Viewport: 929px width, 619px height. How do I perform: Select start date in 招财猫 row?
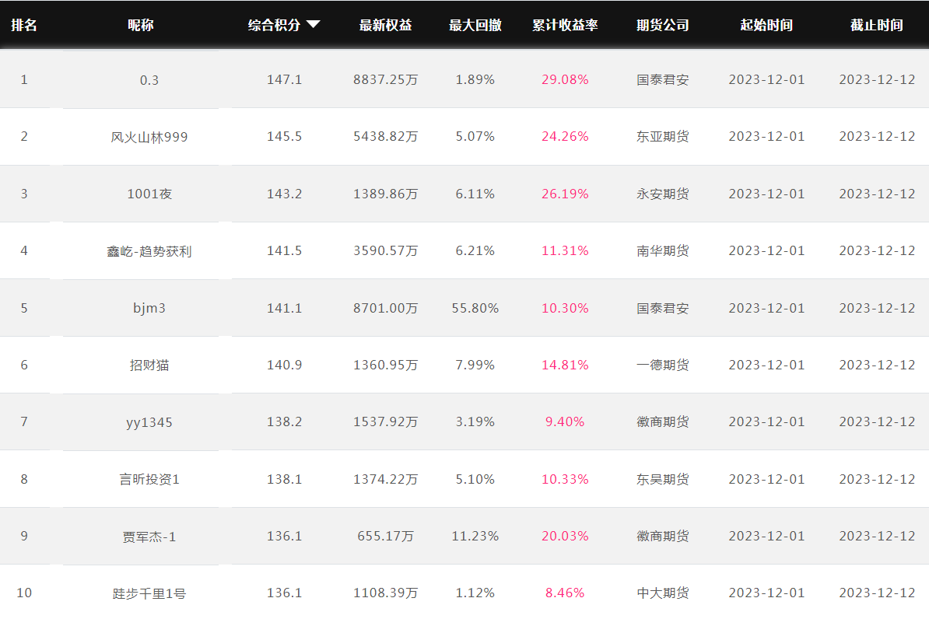pyautogui.click(x=766, y=365)
